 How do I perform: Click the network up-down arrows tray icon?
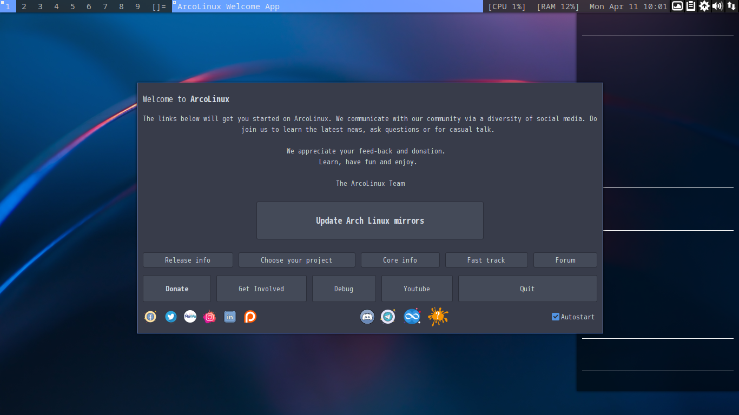coord(731,6)
